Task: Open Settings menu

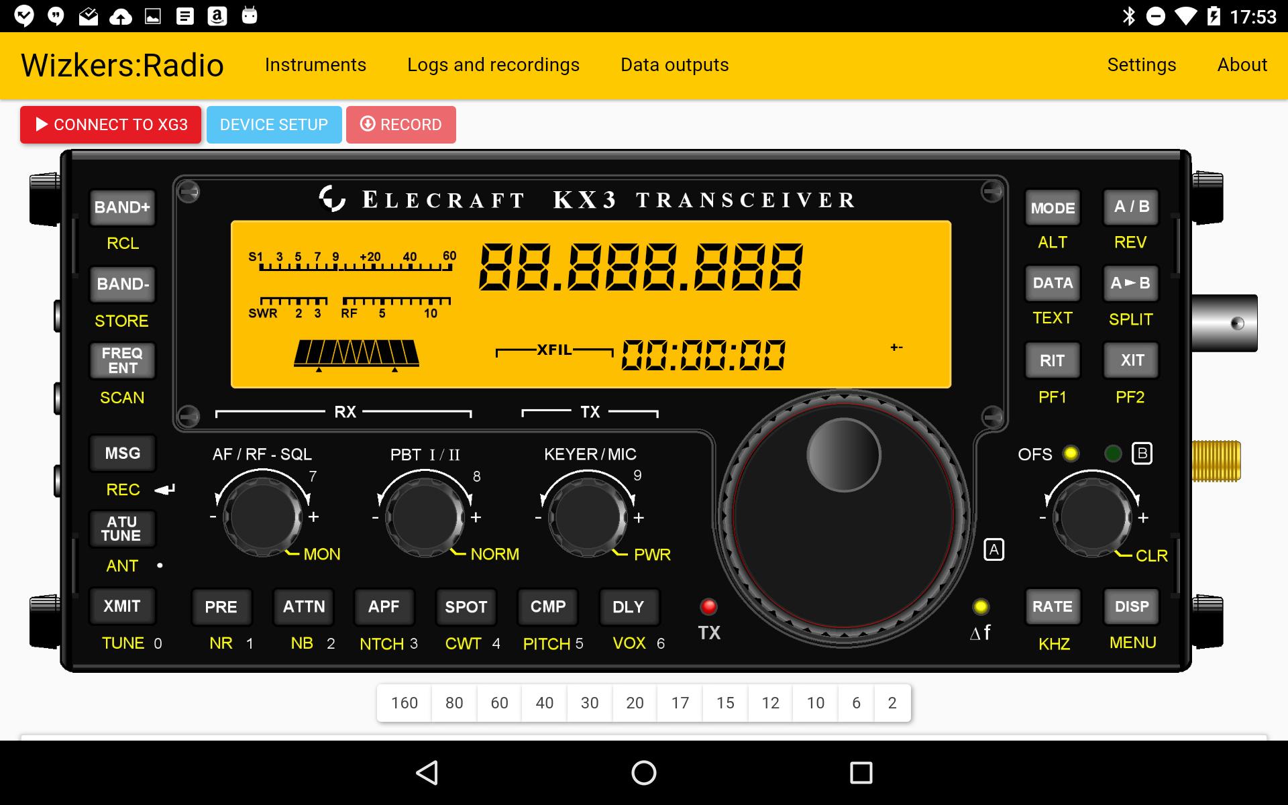Action: pos(1141,65)
